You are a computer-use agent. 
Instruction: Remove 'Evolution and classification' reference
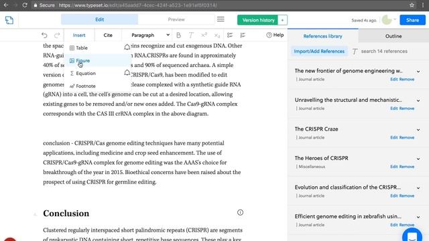tap(407, 196)
